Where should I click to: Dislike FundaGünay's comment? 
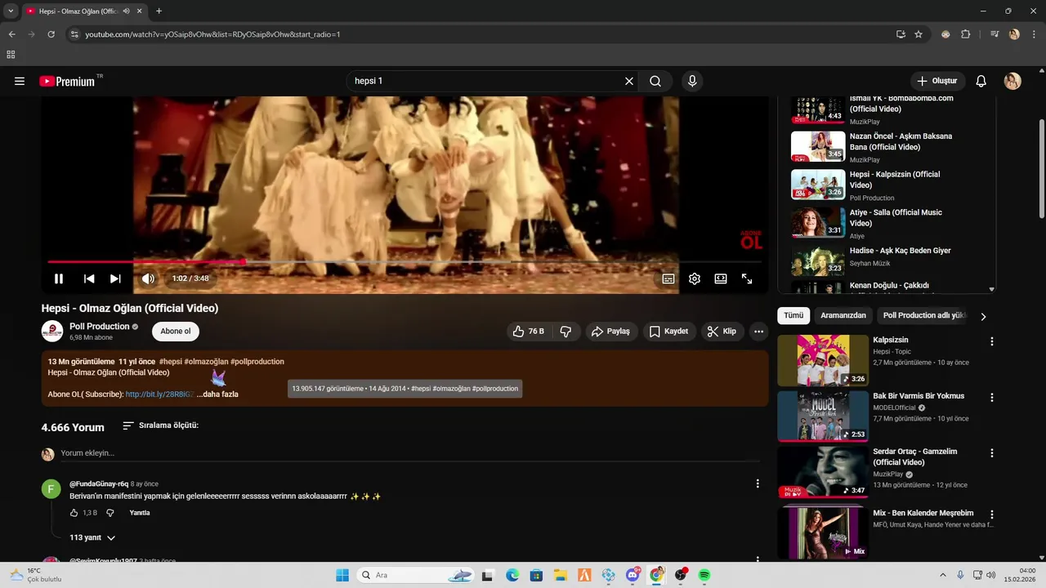pyautogui.click(x=110, y=513)
